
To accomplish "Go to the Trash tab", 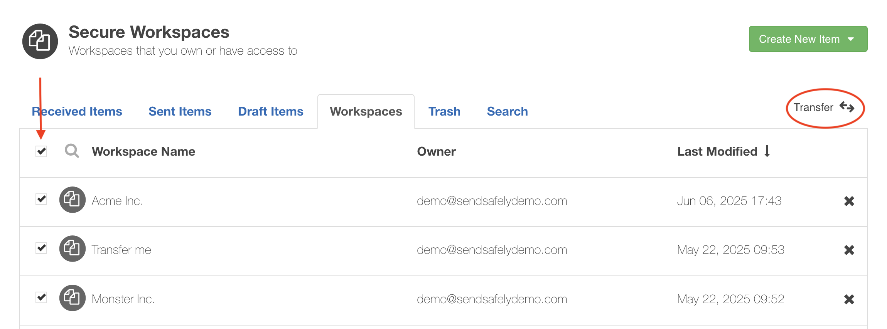I will click(x=444, y=111).
